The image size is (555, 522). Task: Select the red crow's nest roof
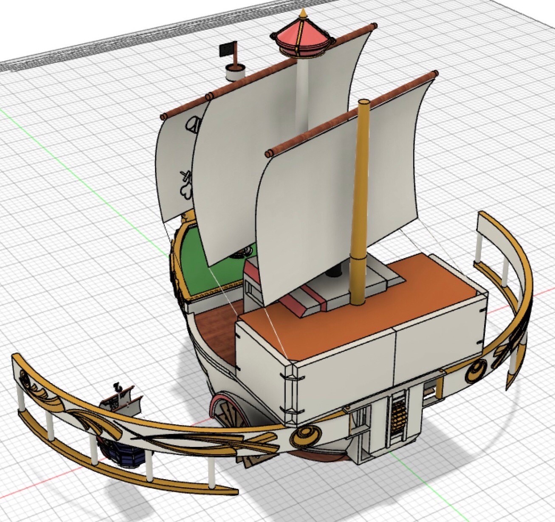302,37
